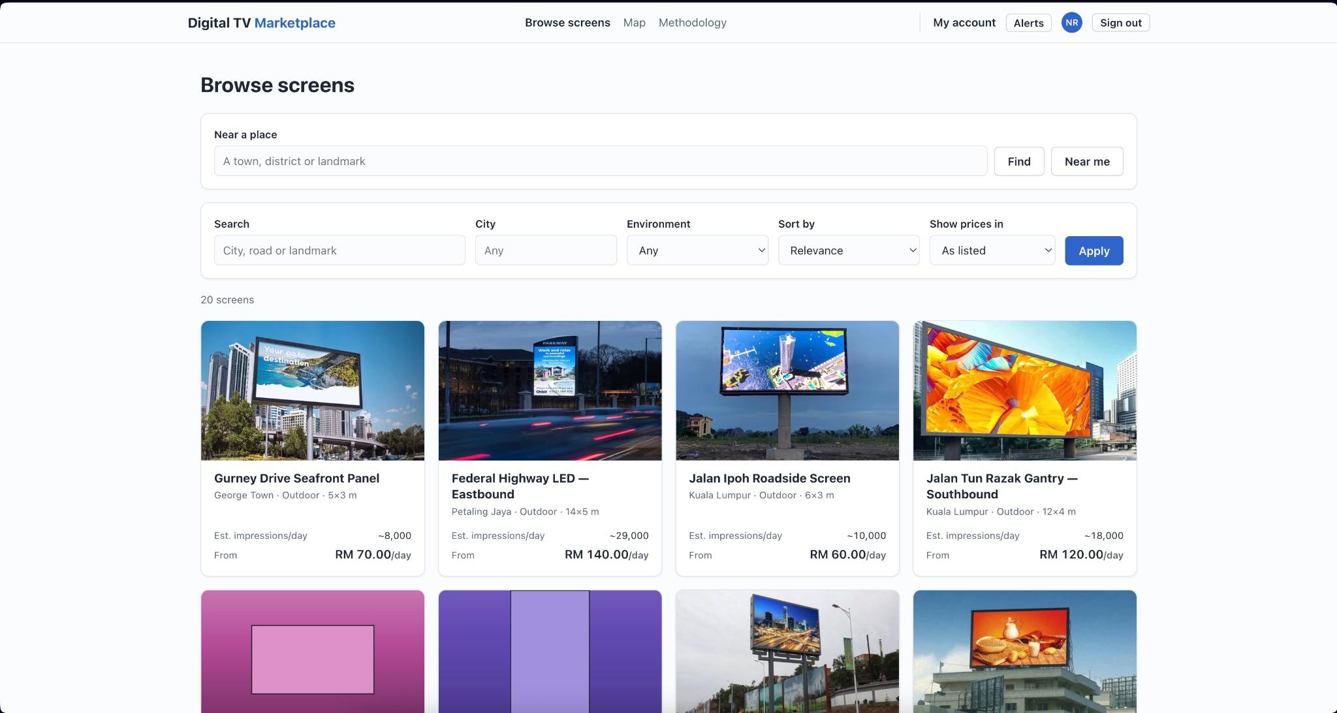This screenshot has height=713, width=1337.
Task: Expand the Sort by Relevance dropdown
Action: click(x=849, y=250)
